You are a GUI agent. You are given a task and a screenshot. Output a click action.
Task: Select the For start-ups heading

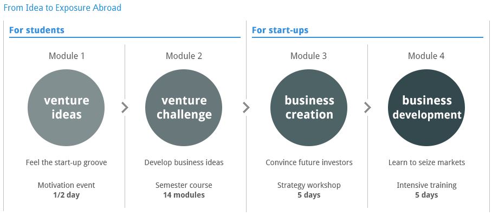[x=280, y=30]
